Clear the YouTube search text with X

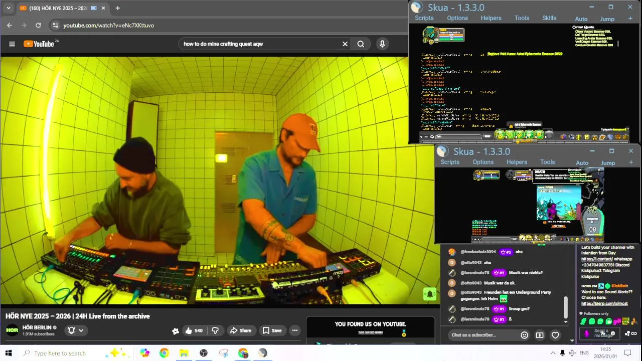[x=345, y=44]
